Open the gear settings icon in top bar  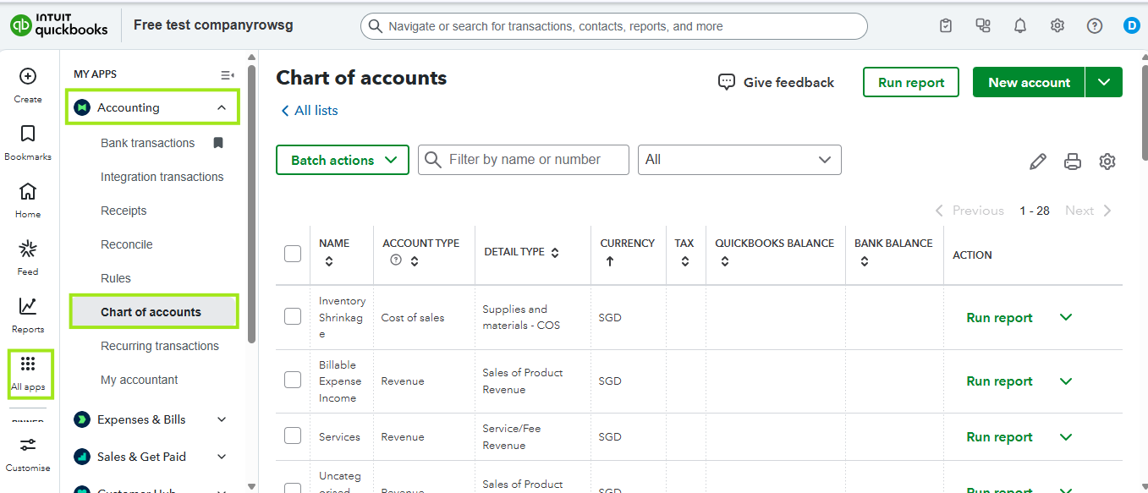pos(1057,26)
